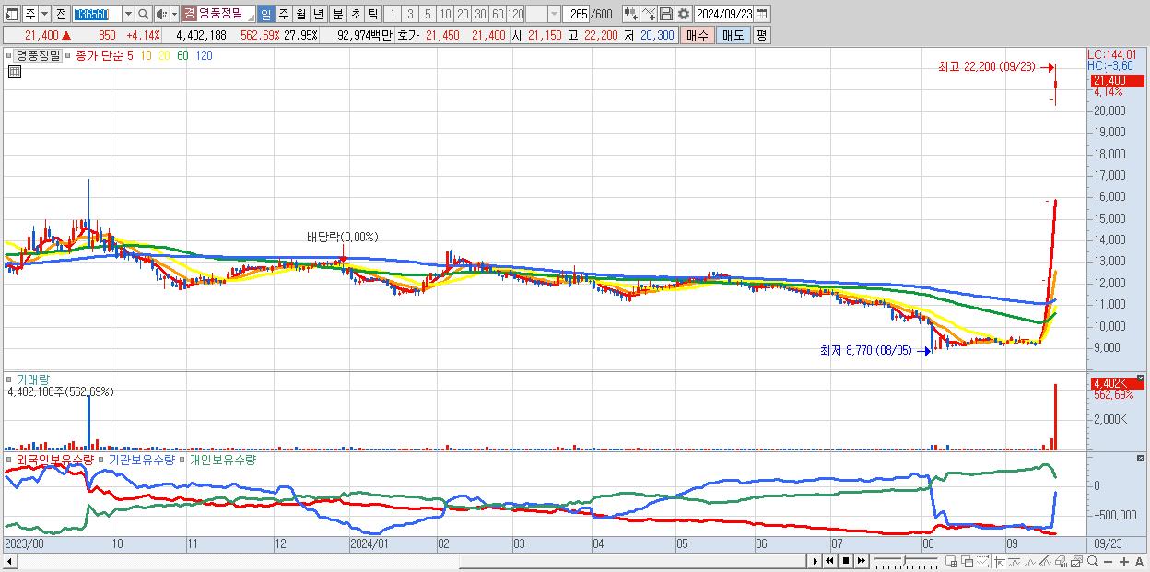Click the pencil drawing line chart icon
The width and height of the screenshot is (1150, 572).
coord(1045,562)
